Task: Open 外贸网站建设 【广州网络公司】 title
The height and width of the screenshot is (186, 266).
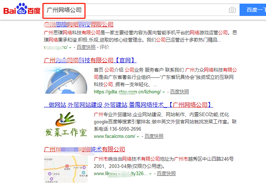Action: [128, 105]
